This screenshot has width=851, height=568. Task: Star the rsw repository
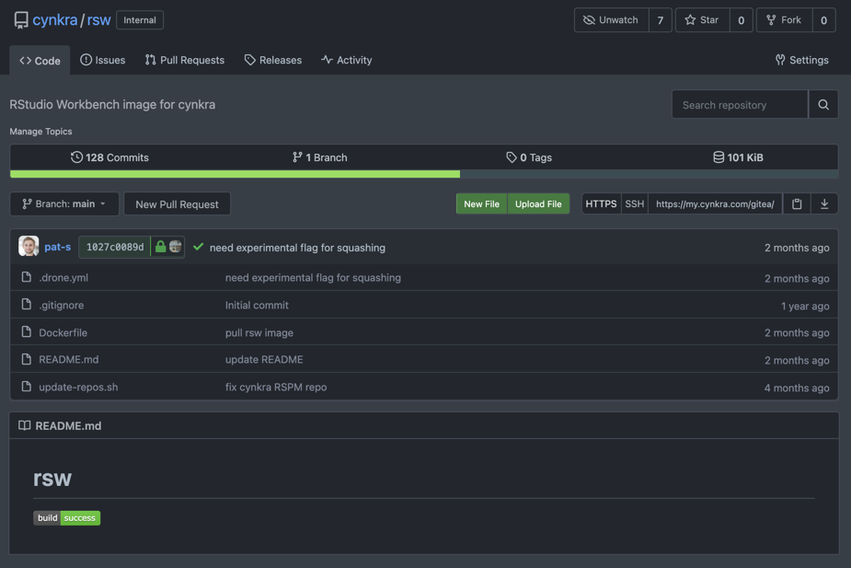coord(702,20)
